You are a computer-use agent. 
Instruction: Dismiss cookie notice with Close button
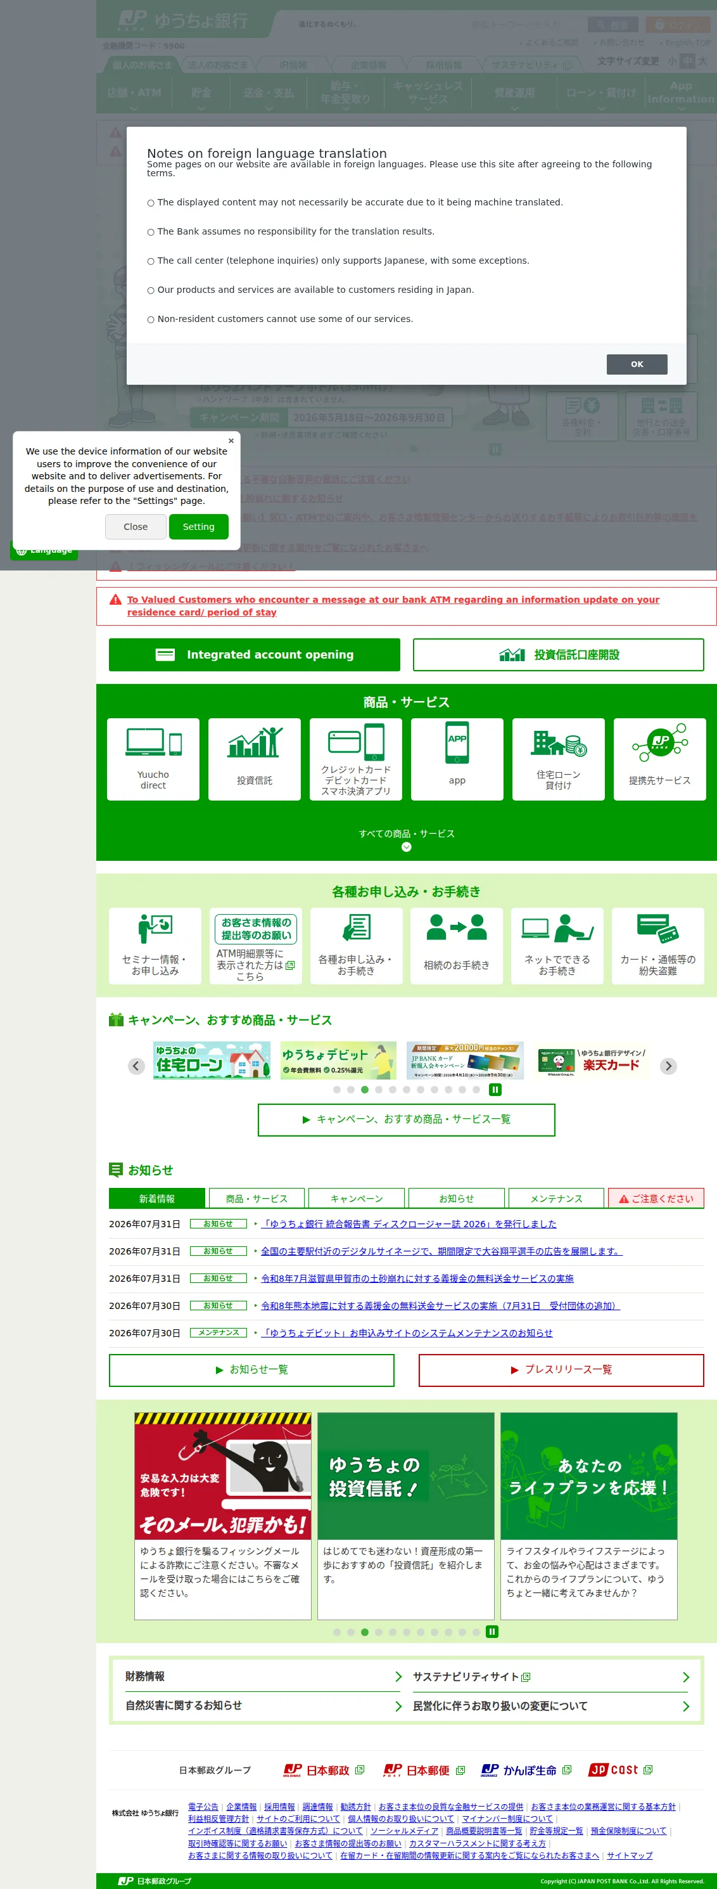point(136,527)
